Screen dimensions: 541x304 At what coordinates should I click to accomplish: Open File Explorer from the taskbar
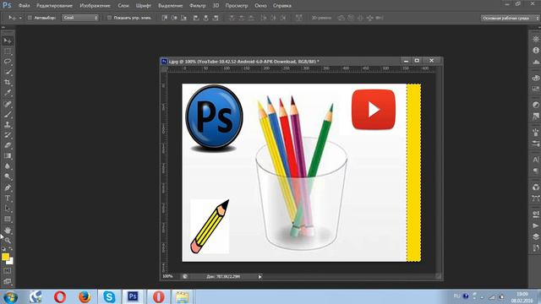point(182,296)
